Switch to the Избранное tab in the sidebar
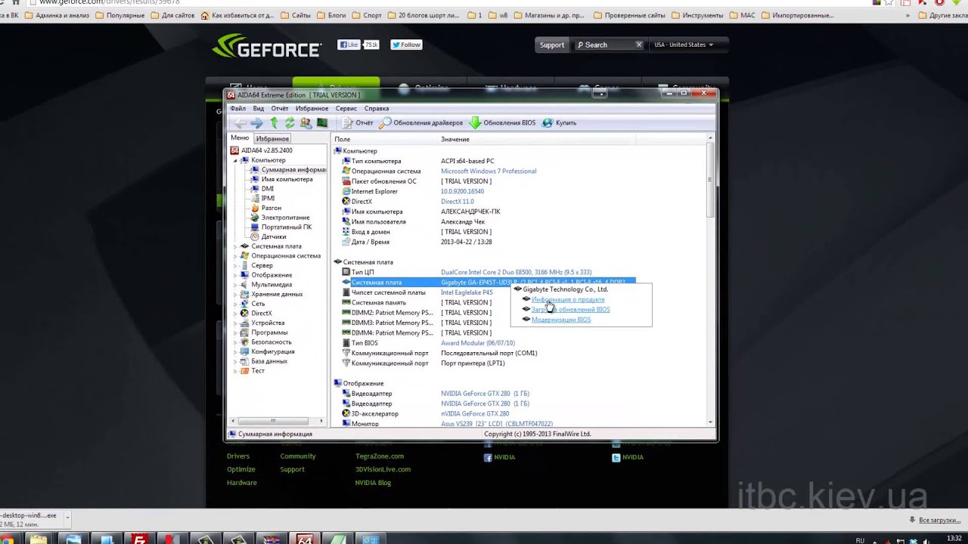Screen dimensions: 968x544 coord(272,139)
